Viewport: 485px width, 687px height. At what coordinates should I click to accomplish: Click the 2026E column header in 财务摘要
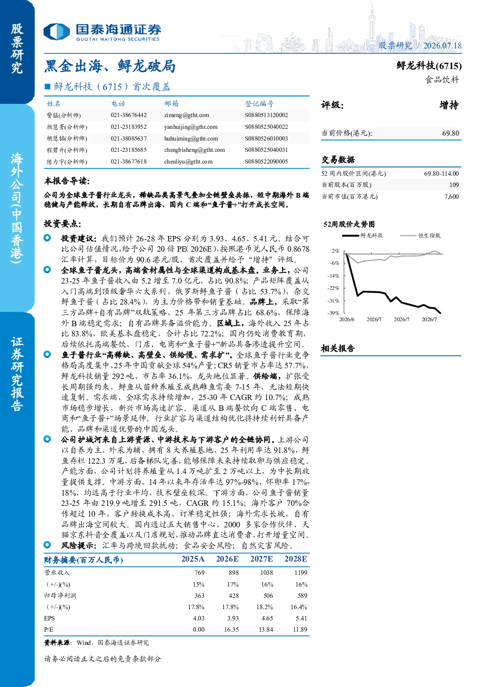pyautogui.click(x=227, y=559)
